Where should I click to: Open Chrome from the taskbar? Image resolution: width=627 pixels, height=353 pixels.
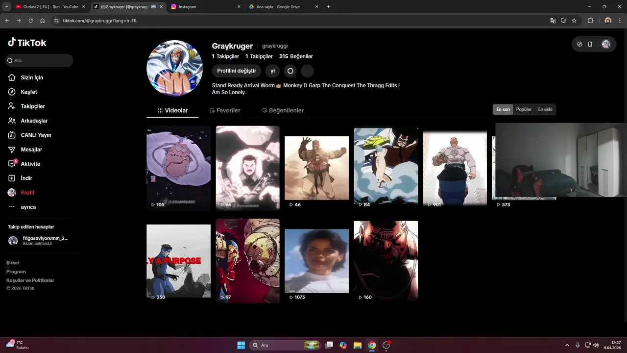click(372, 345)
